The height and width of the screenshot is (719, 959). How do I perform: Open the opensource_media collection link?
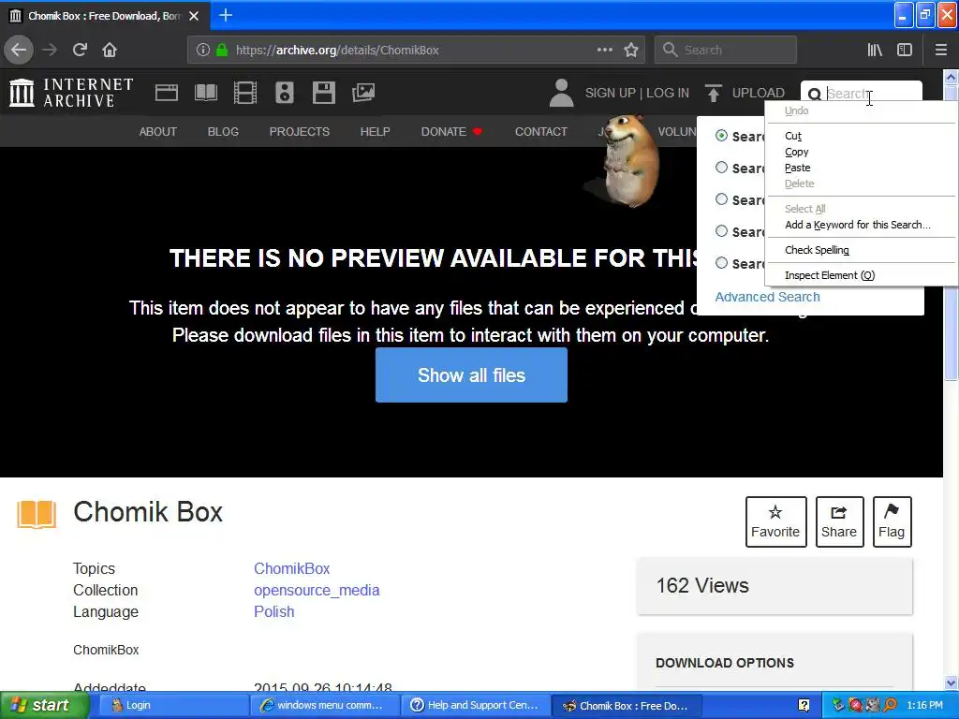pyautogui.click(x=317, y=590)
